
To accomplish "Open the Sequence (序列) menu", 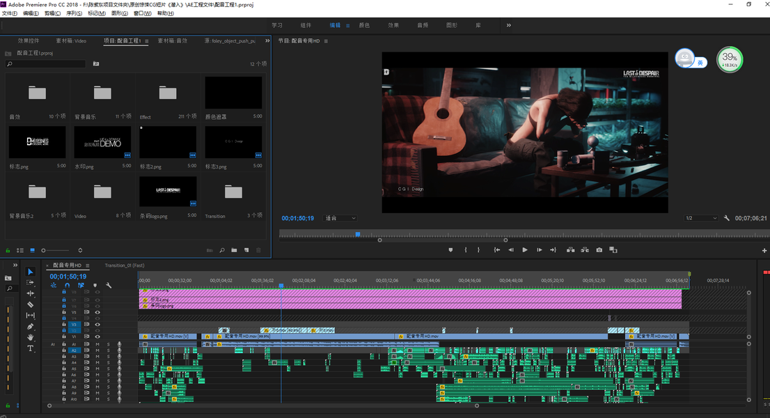I will (x=74, y=13).
